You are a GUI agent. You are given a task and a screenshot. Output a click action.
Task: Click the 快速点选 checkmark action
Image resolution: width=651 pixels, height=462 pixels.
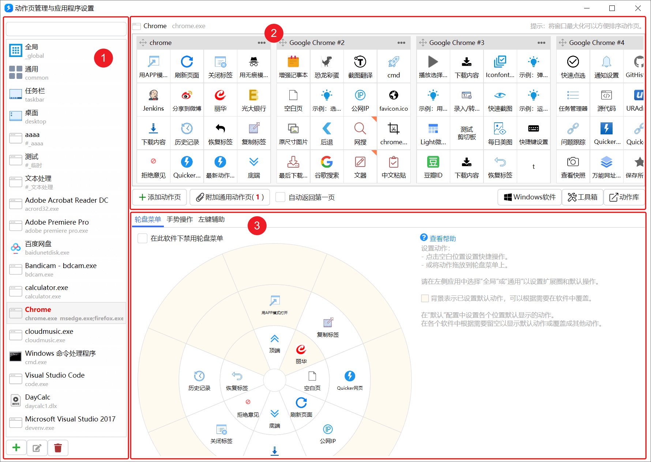[573, 66]
